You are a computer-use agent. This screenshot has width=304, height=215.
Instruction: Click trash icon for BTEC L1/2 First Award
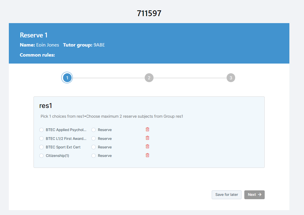pos(147,138)
